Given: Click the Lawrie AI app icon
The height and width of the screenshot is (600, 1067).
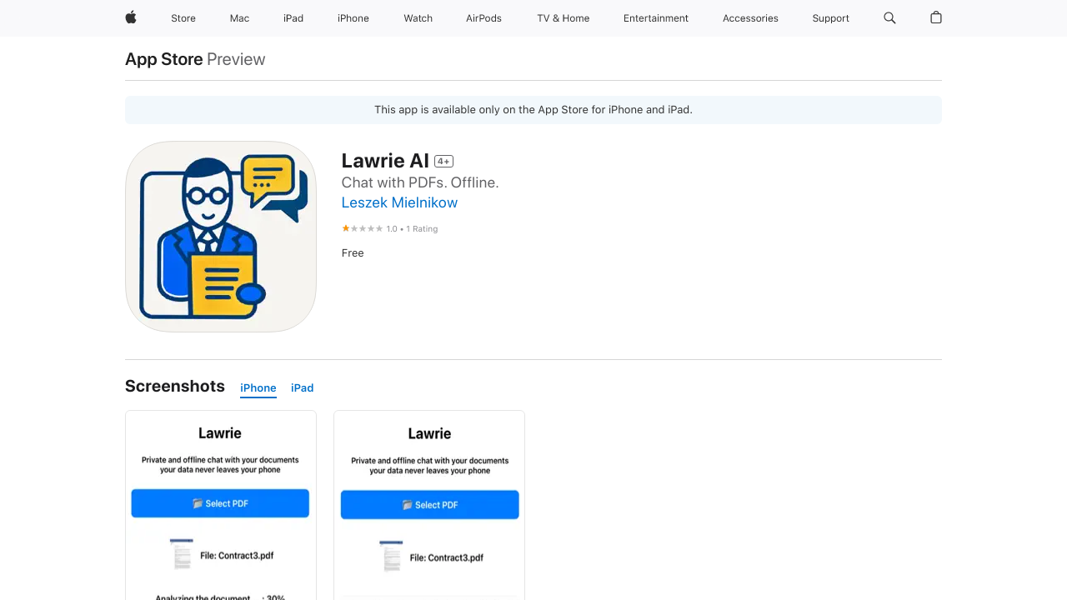Looking at the screenshot, I should coord(221,237).
